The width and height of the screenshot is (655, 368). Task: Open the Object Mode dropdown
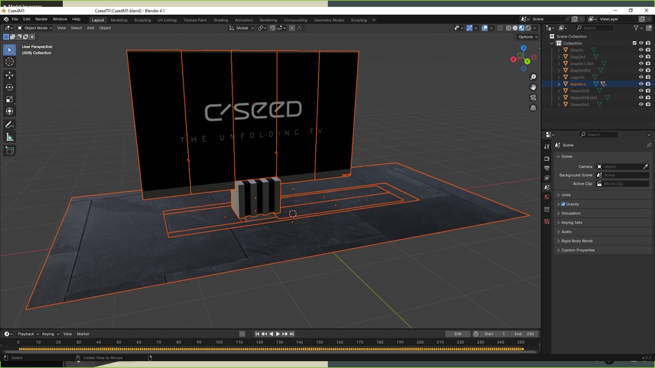[x=36, y=28]
